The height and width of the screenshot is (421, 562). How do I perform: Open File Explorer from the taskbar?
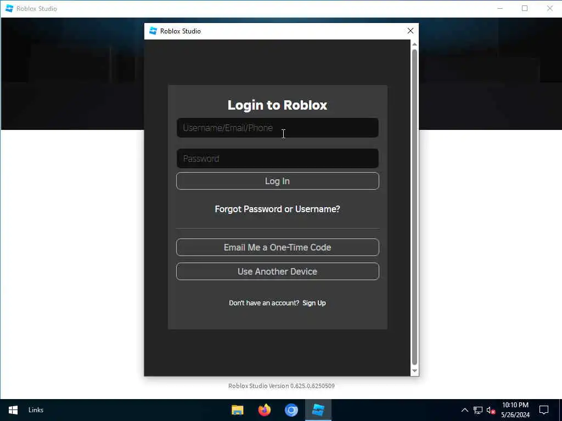point(237,410)
